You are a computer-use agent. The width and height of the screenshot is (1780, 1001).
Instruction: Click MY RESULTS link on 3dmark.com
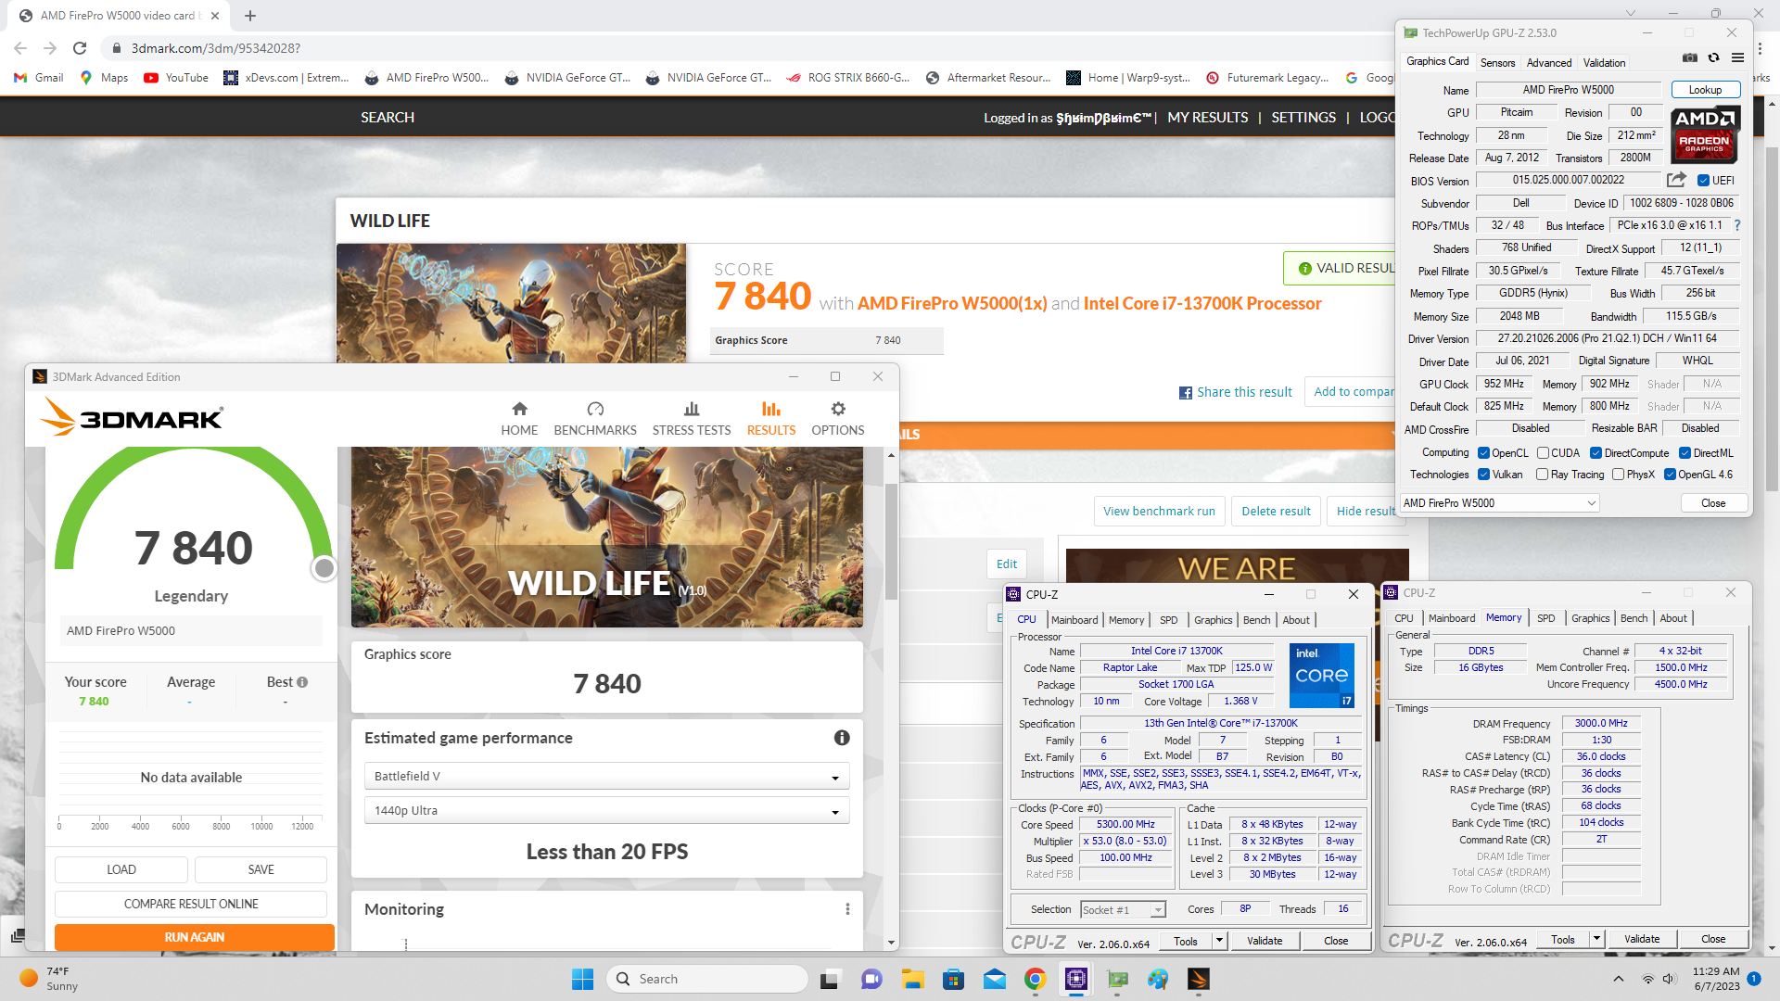(1207, 118)
